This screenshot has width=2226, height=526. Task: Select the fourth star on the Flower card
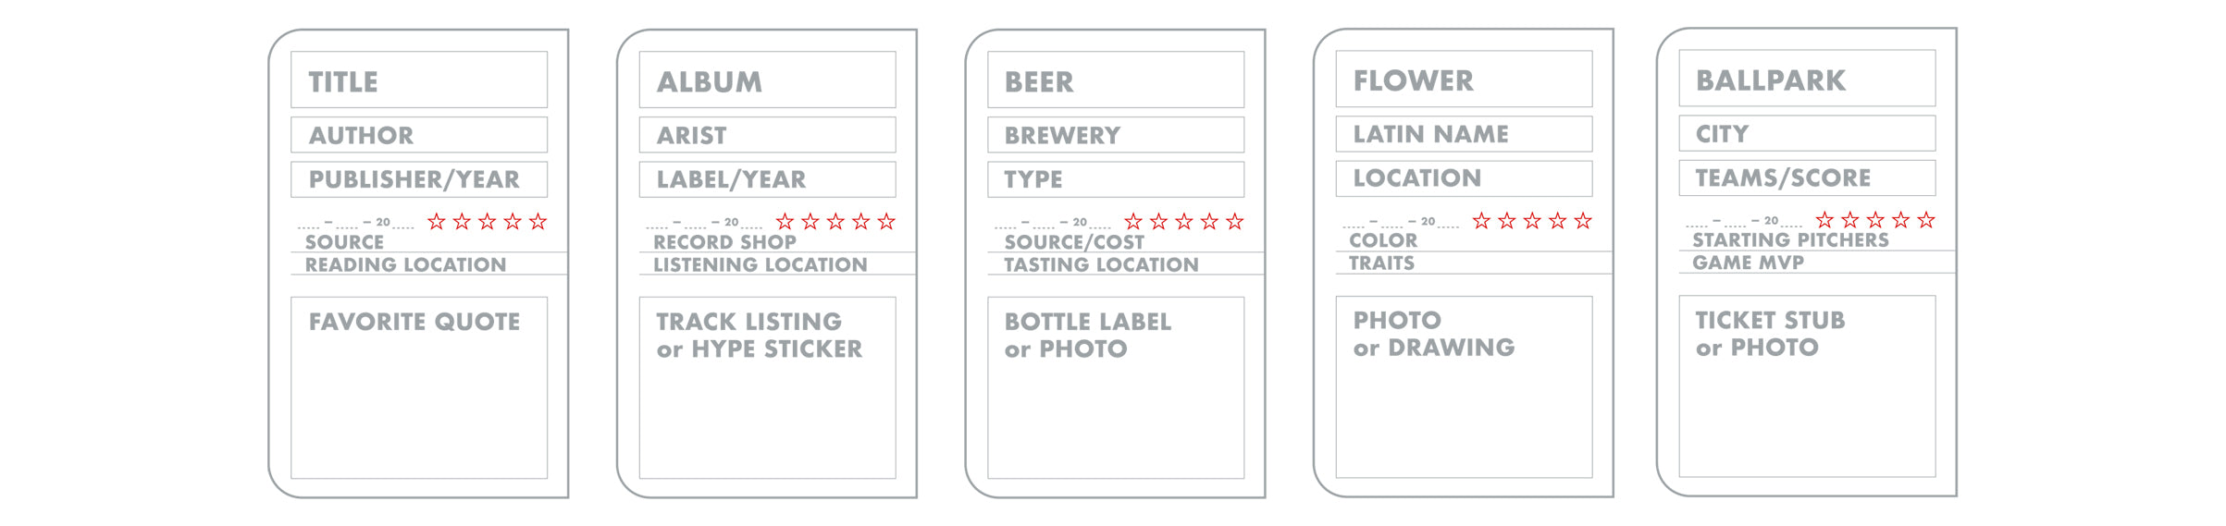pyautogui.click(x=1557, y=220)
